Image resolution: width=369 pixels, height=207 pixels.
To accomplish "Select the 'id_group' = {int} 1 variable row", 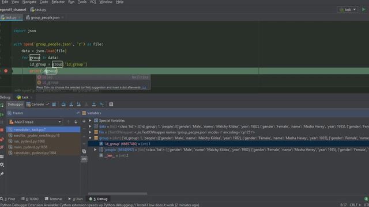I will point(228,144).
